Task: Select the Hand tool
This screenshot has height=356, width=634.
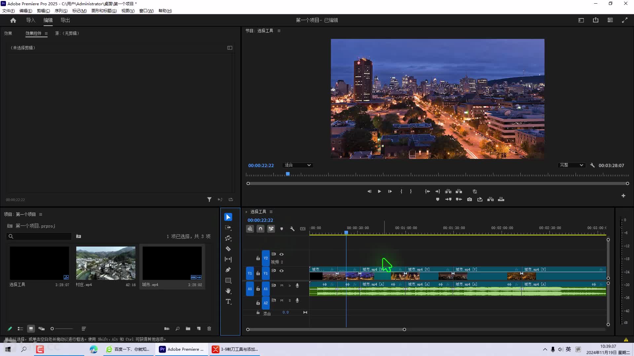Action: click(228, 291)
